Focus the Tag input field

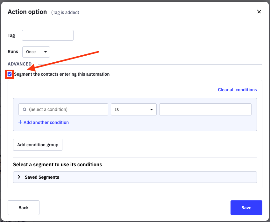click(x=48, y=35)
